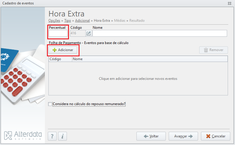Click the Código field showing 416
The image size is (235, 145).
tap(78, 33)
